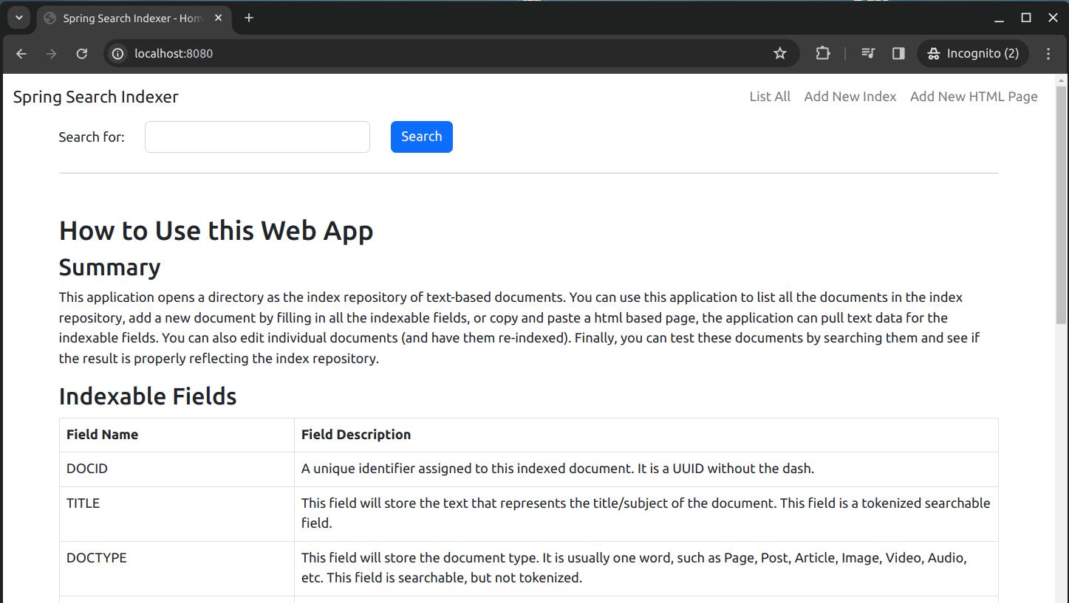Viewport: 1069px width, 603px height.
Task: Reload the current page
Action: click(82, 53)
